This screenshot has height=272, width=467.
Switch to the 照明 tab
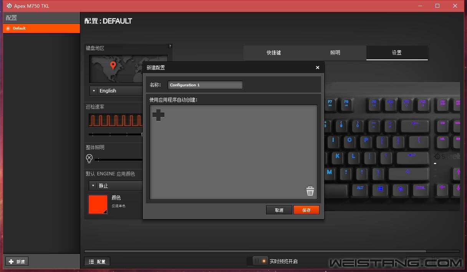(x=335, y=53)
